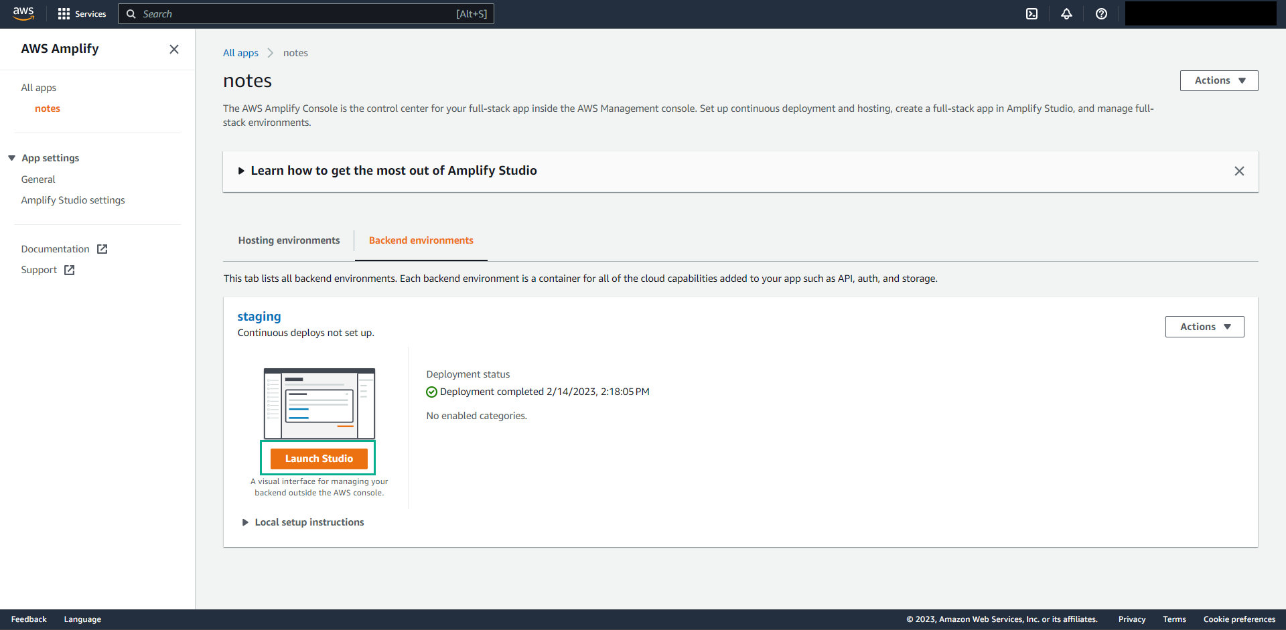The image size is (1286, 630).
Task: Open the staging environment link
Action: click(x=259, y=317)
